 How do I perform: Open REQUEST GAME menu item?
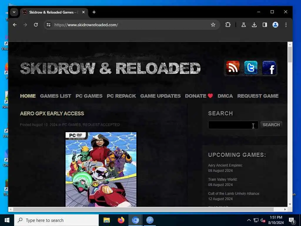[257, 96]
